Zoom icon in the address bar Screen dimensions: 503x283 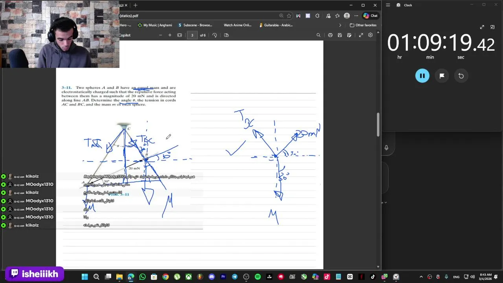click(x=281, y=16)
